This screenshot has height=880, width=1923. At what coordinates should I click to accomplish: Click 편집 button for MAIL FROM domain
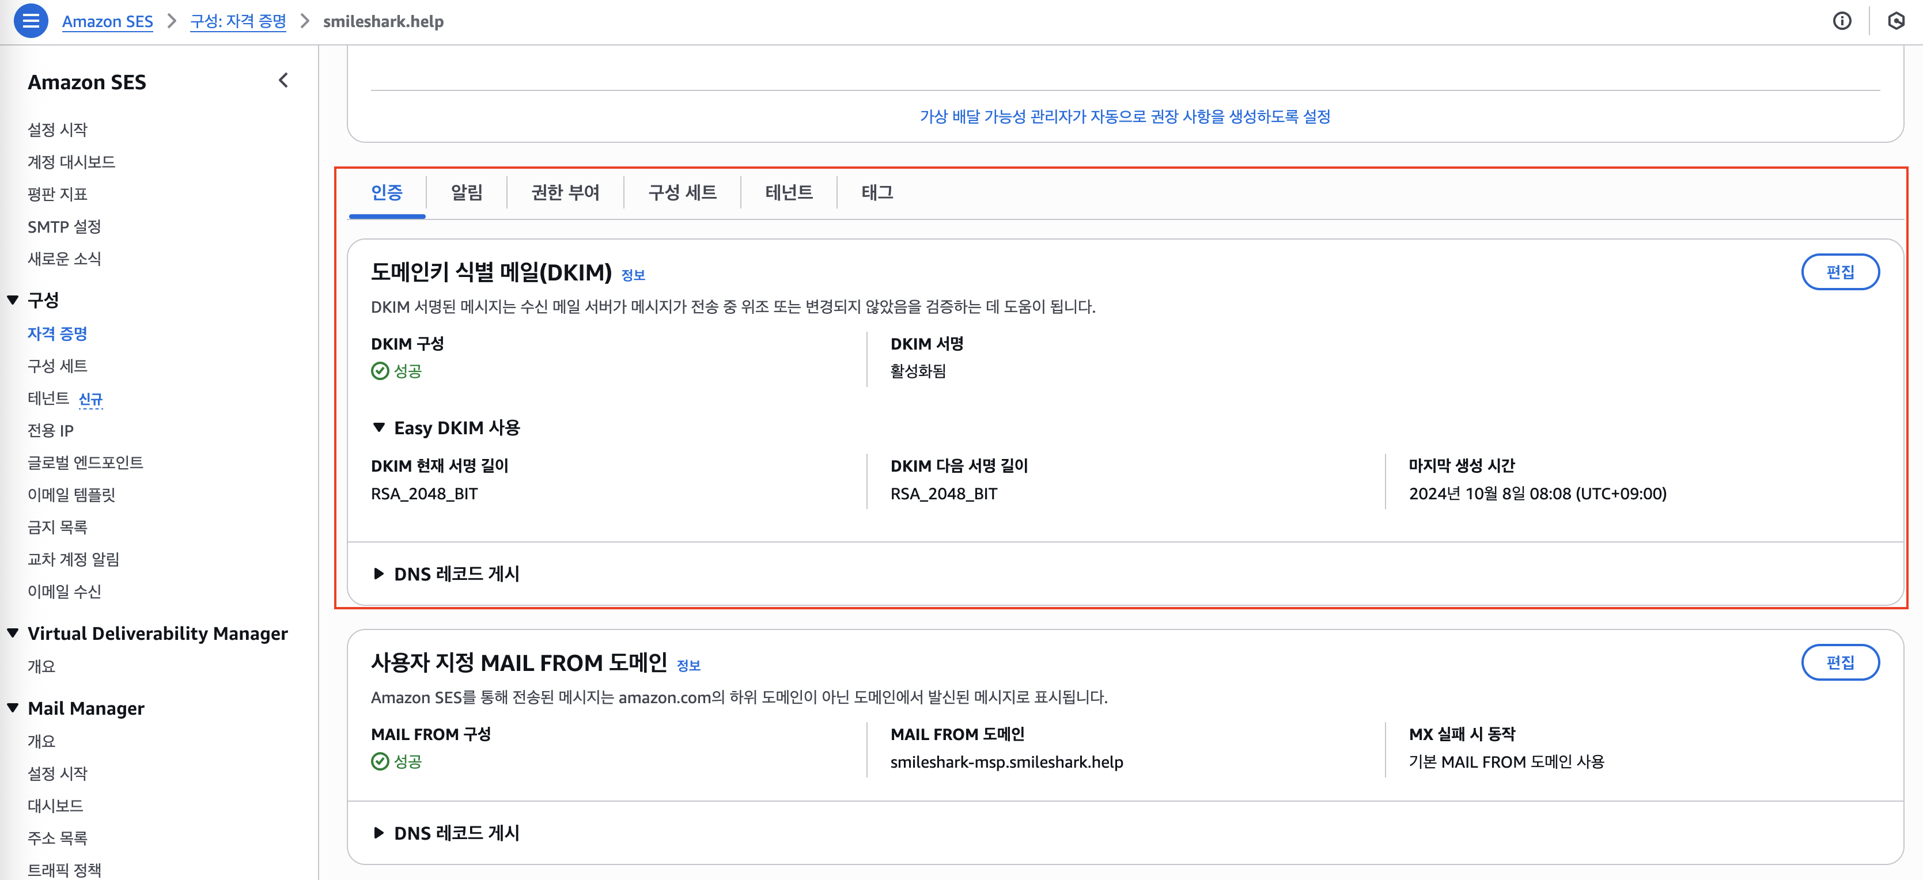tap(1839, 662)
